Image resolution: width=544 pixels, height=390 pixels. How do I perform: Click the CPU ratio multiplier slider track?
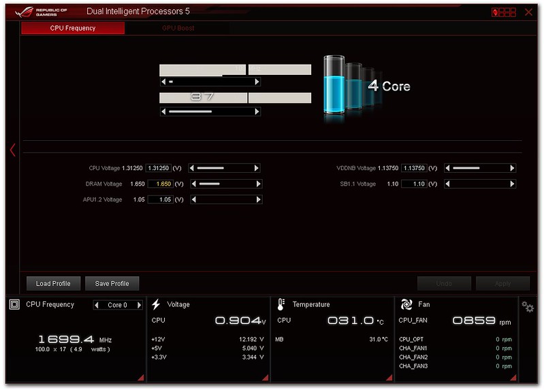(x=210, y=112)
